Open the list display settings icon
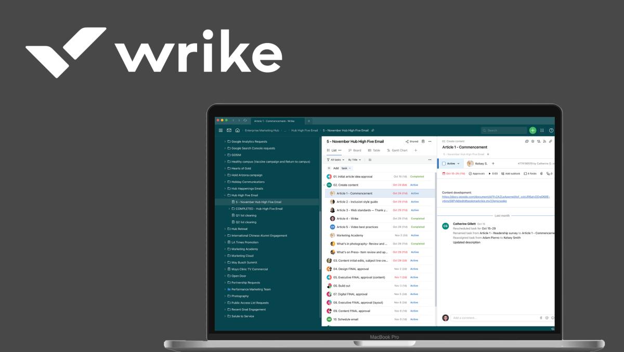 pyautogui.click(x=370, y=160)
